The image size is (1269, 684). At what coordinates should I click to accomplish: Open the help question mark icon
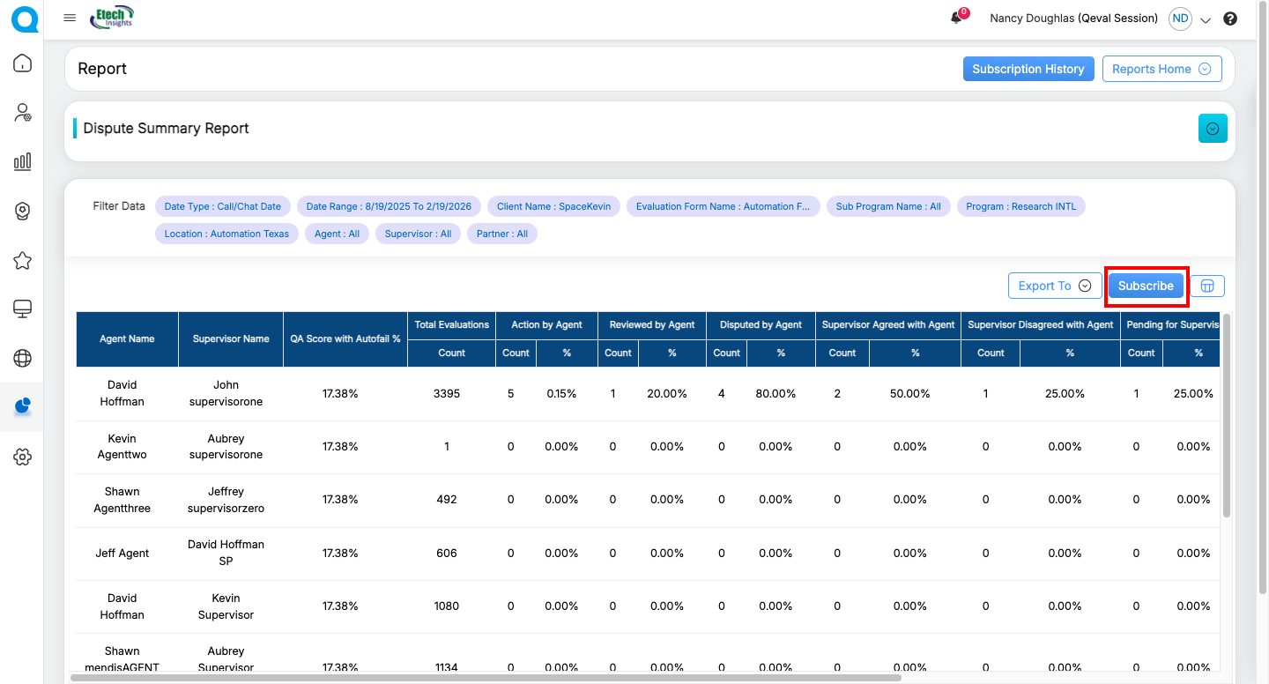pos(1230,19)
